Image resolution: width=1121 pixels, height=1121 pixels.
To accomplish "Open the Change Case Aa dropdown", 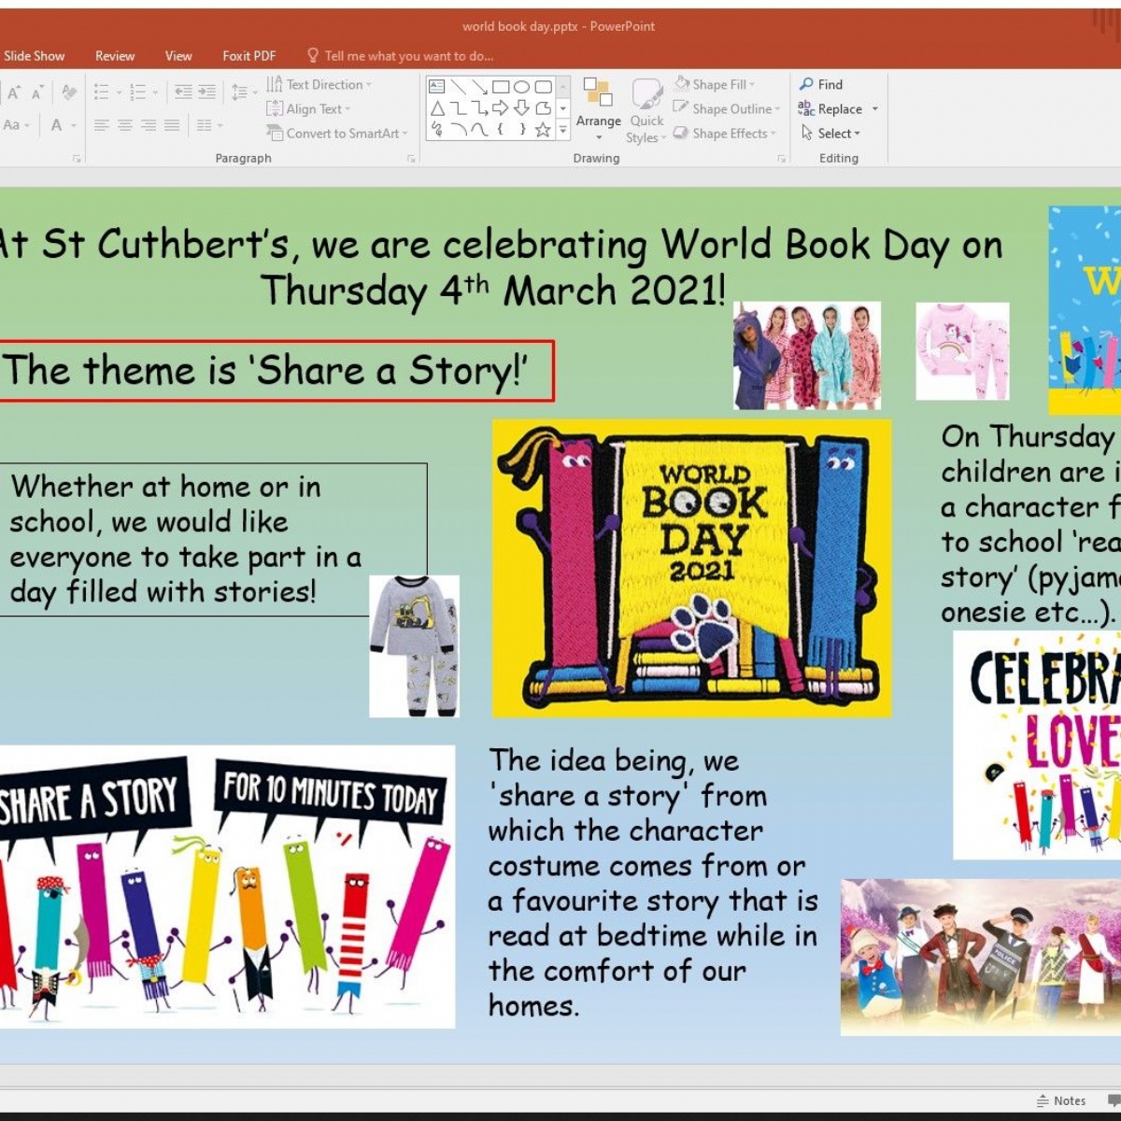I will coord(17,124).
